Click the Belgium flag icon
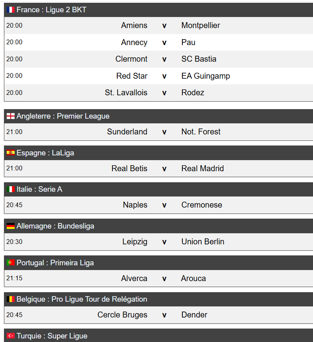Image resolution: width=313 pixels, height=342 pixels. [11, 299]
